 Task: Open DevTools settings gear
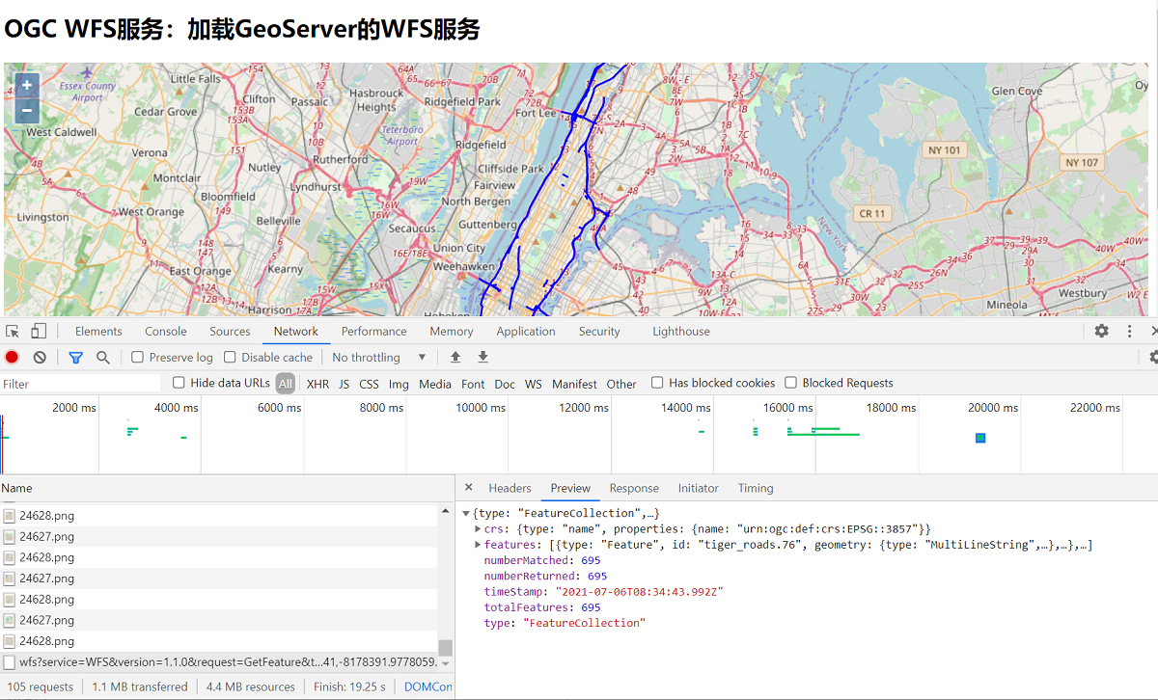coord(1101,331)
